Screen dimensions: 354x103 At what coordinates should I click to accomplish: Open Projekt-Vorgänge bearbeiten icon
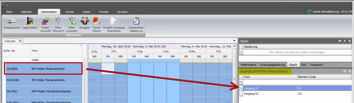tap(114, 21)
